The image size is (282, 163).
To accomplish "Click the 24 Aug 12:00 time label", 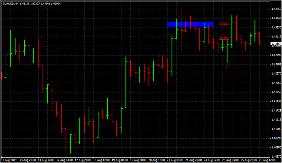I will tap(212, 160).
